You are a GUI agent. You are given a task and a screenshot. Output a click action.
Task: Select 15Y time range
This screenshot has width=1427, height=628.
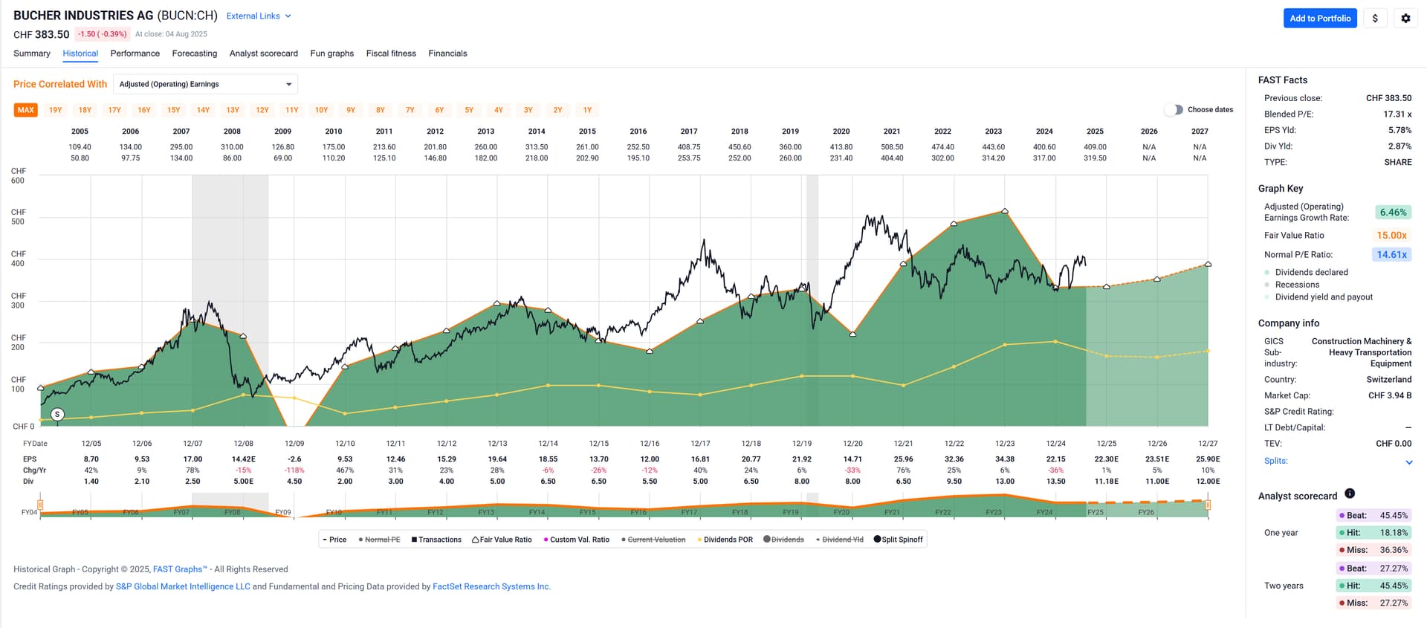coord(174,110)
